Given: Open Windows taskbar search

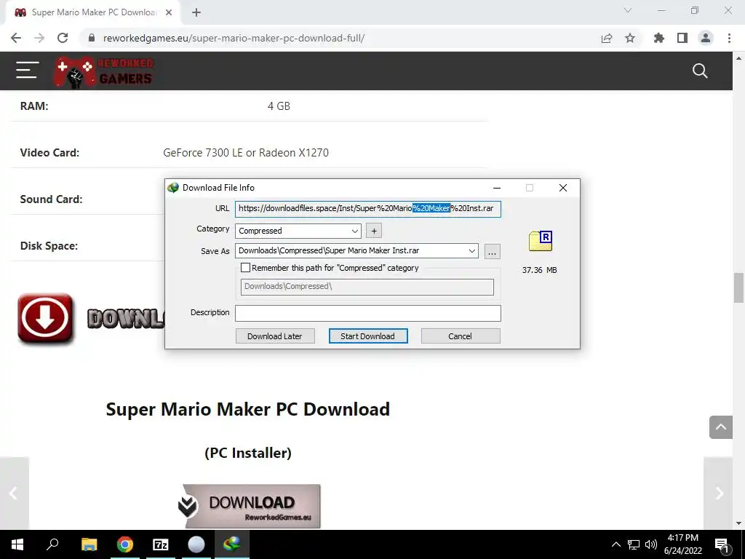Looking at the screenshot, I should point(52,544).
